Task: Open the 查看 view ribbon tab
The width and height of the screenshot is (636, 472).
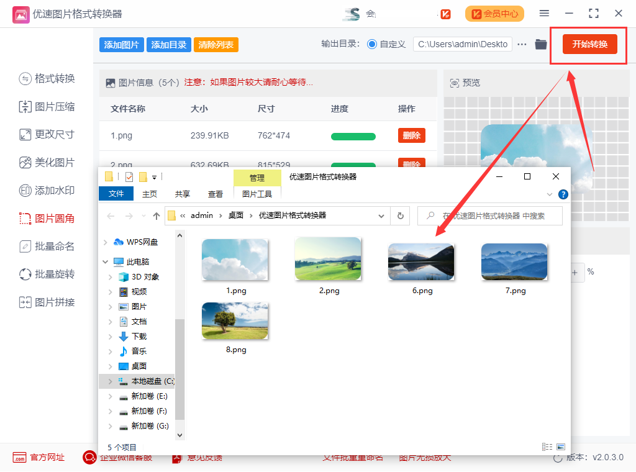Action: [216, 194]
